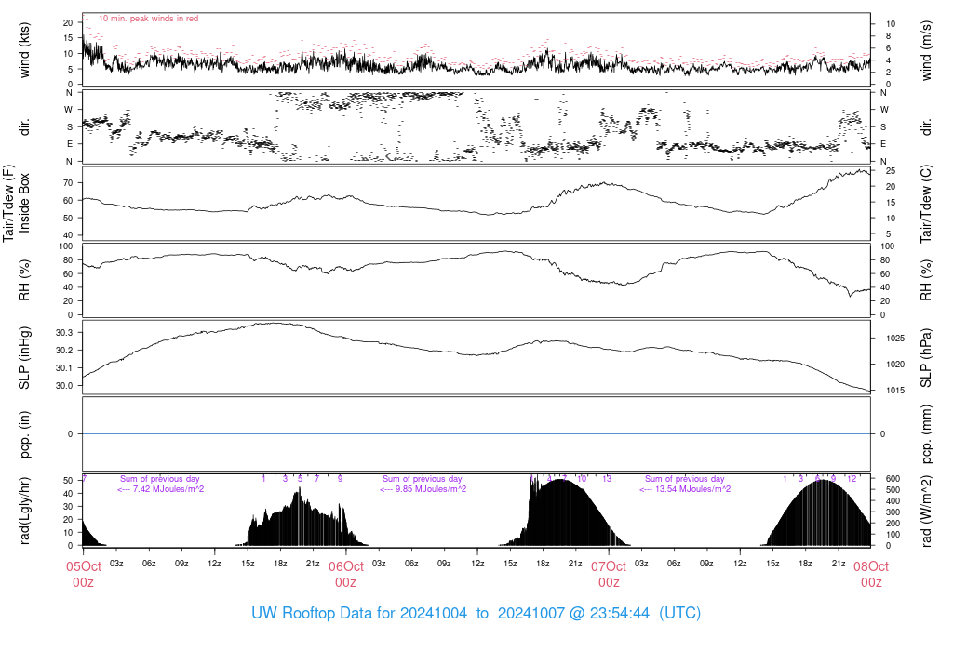
Task: Click the 'Tair/Tdew (C)' axis label
Action: (926, 204)
